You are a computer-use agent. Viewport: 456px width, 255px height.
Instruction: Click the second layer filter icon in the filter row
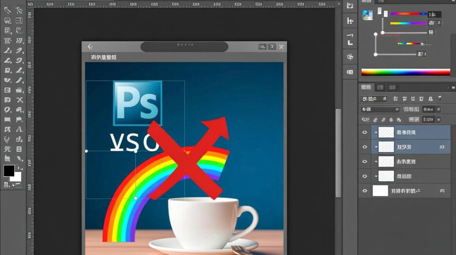(x=404, y=99)
